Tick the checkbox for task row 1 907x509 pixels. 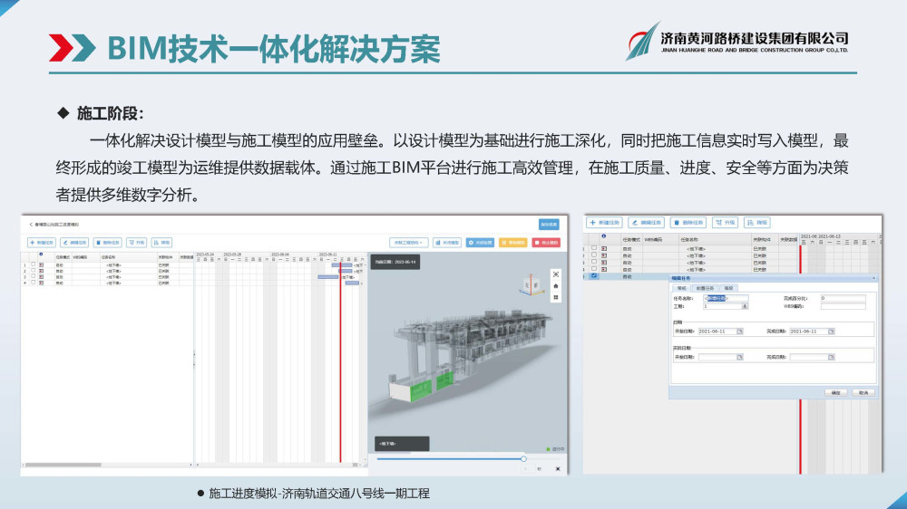[33, 265]
